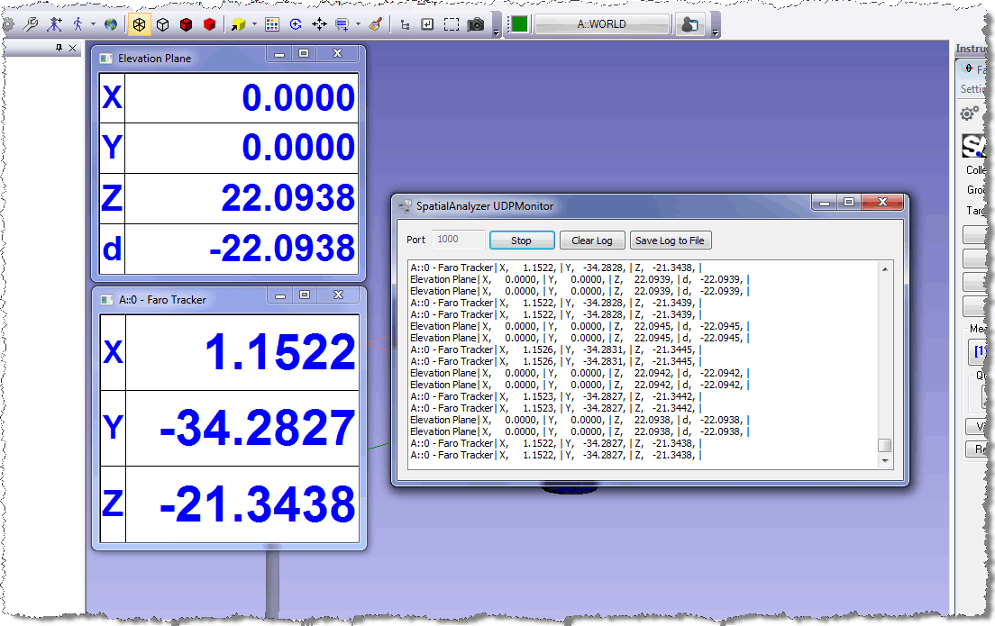Screen dimensions: 995x626
Task: Click UDPMonitor log scroll up arrow
Action: tap(884, 269)
